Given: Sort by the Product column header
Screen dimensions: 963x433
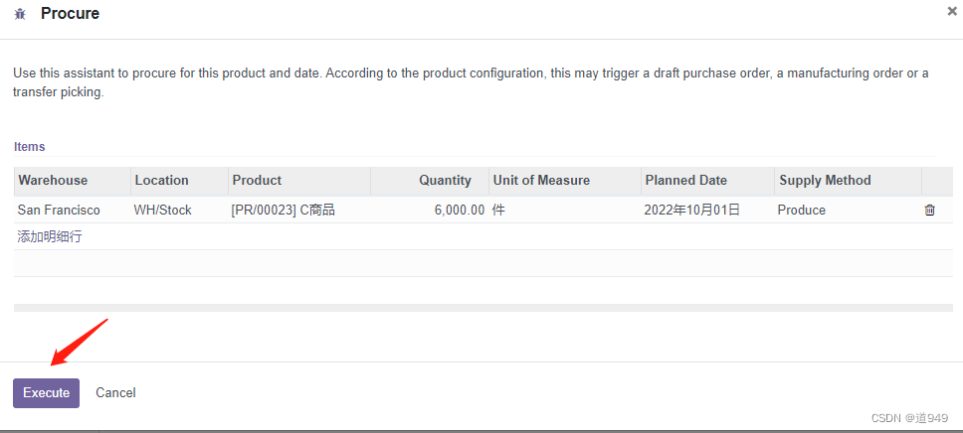Looking at the screenshot, I should point(299,181).
